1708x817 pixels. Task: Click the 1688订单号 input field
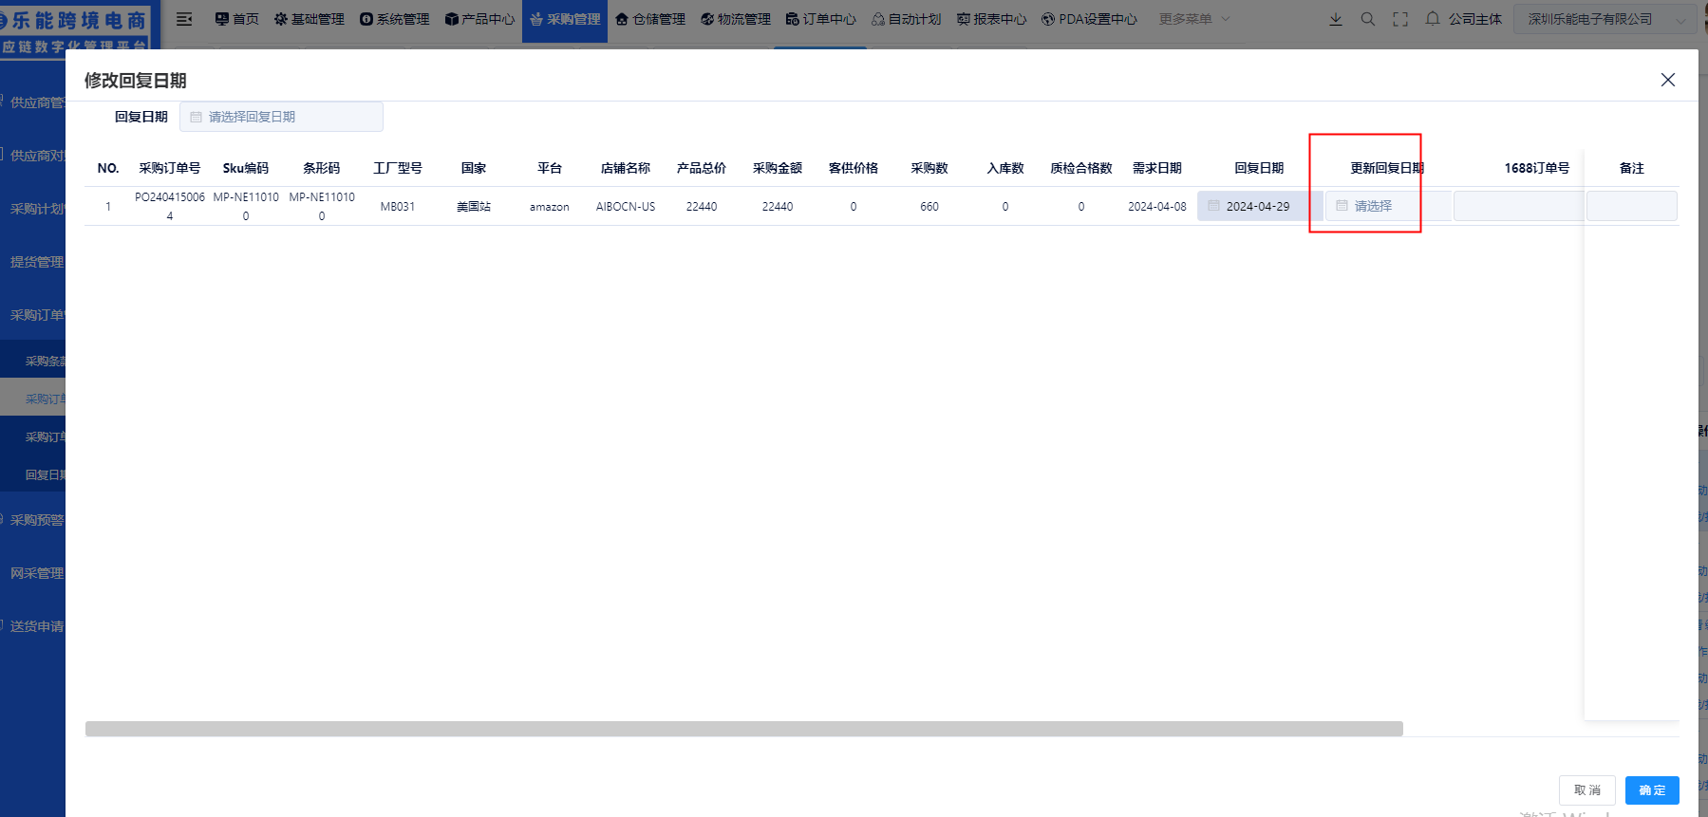(x=1518, y=206)
